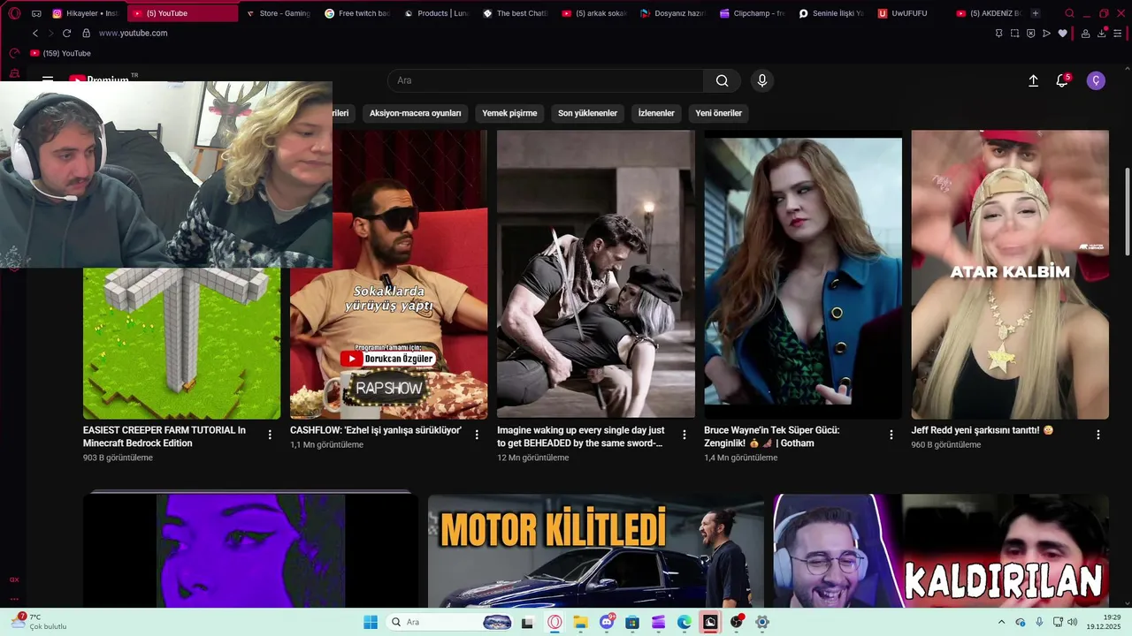
Task: Click the site padlock security icon
Action: pyautogui.click(x=86, y=33)
